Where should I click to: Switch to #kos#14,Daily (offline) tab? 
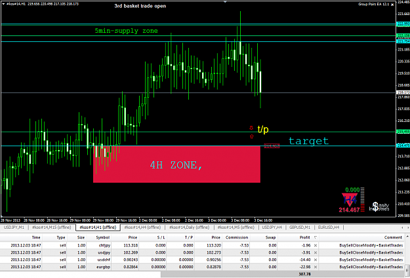point(189,228)
